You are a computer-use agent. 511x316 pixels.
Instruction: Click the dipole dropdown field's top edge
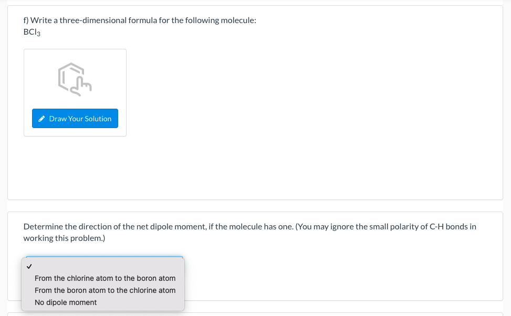[x=105, y=257]
